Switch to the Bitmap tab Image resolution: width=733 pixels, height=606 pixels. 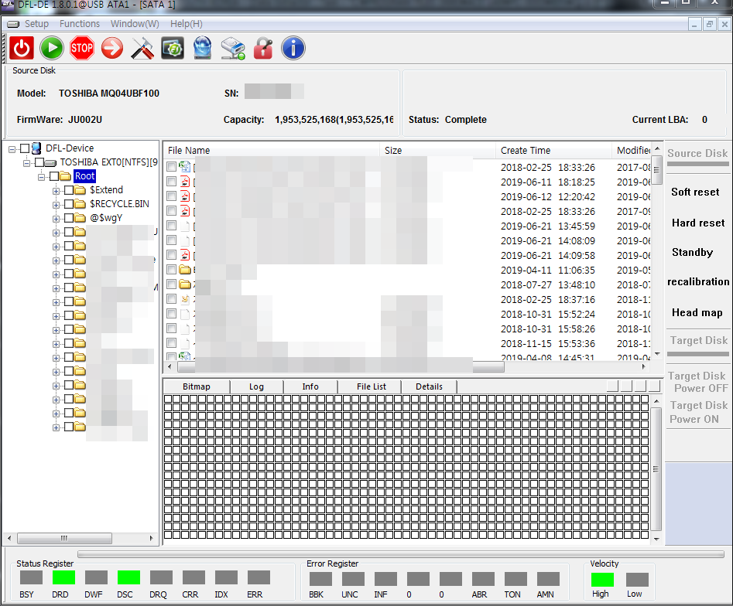click(x=197, y=386)
